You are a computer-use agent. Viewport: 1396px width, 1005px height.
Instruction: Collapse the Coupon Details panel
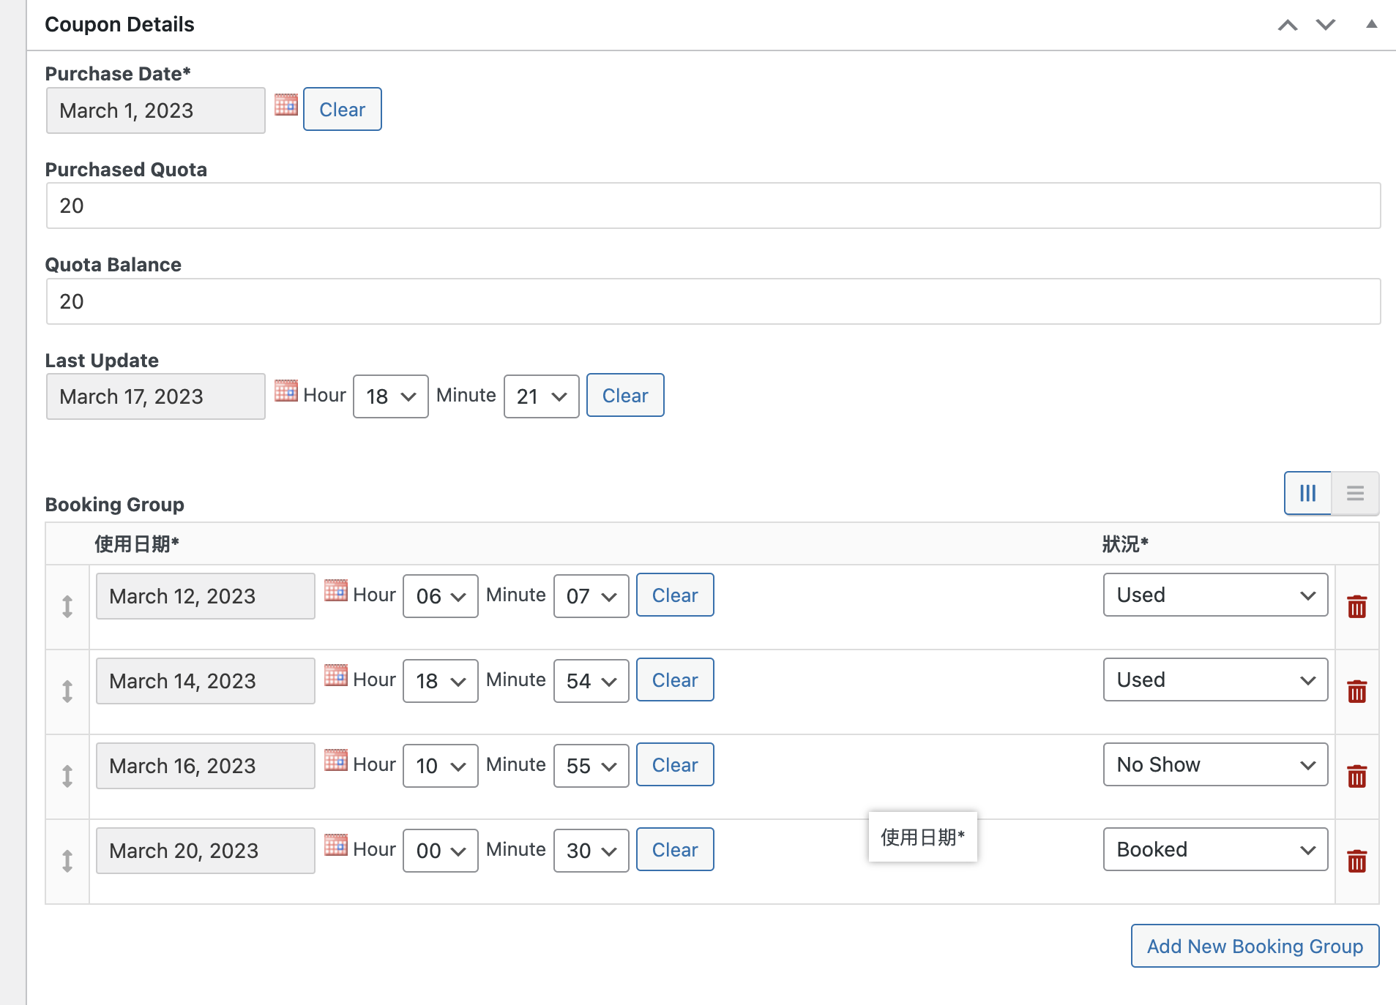click(x=1372, y=24)
